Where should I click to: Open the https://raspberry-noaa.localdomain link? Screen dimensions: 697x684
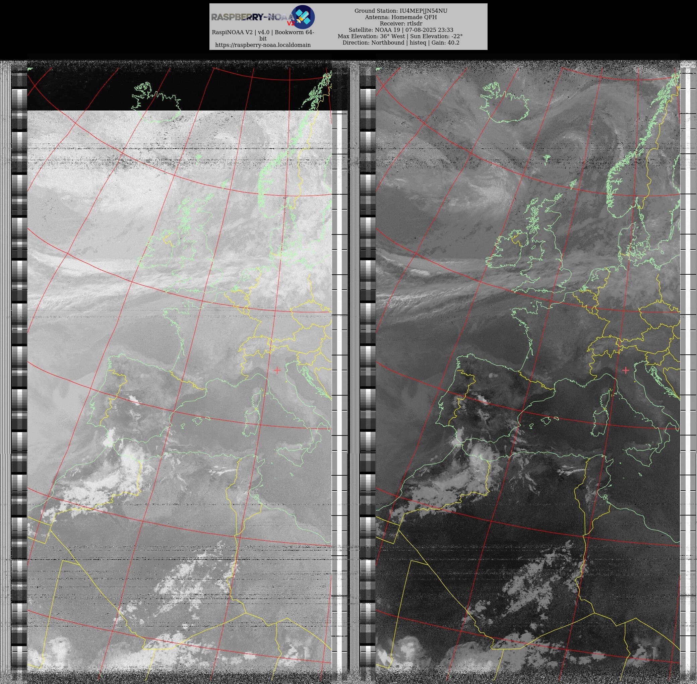pos(263,45)
